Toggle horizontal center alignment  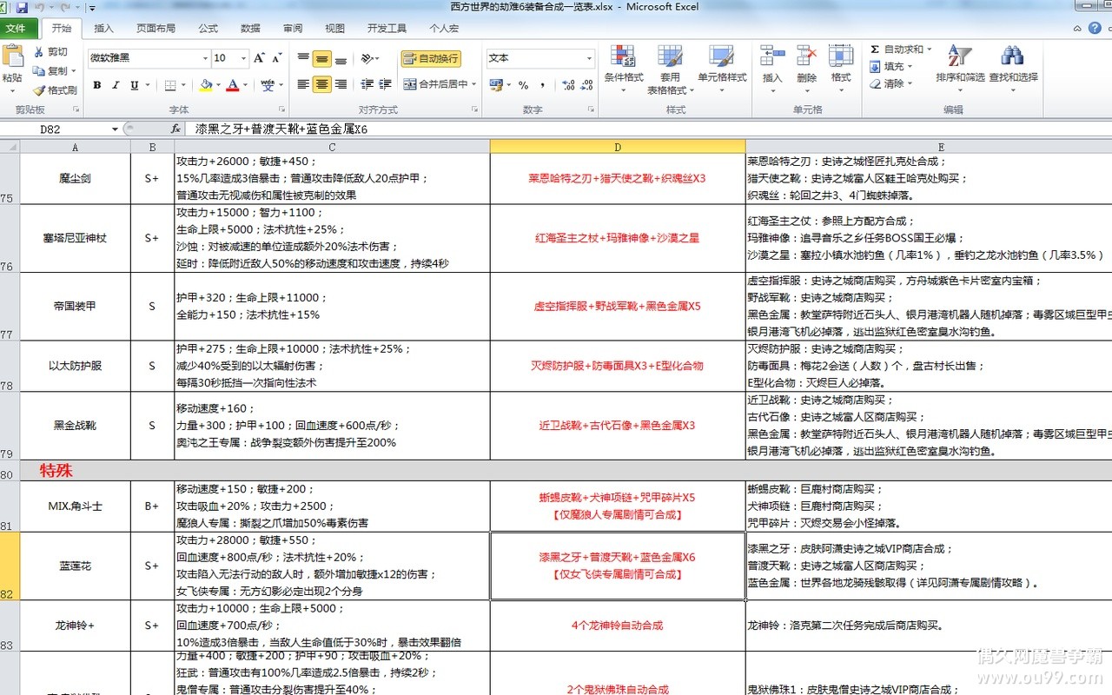[321, 84]
